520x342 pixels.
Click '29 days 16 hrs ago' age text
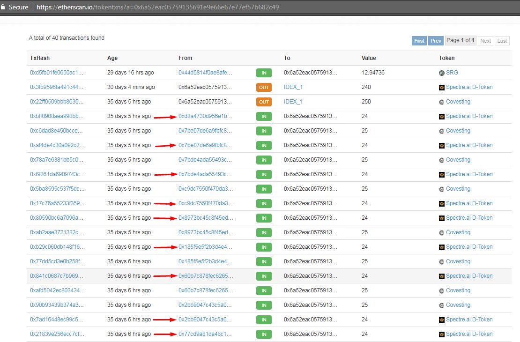130,72
